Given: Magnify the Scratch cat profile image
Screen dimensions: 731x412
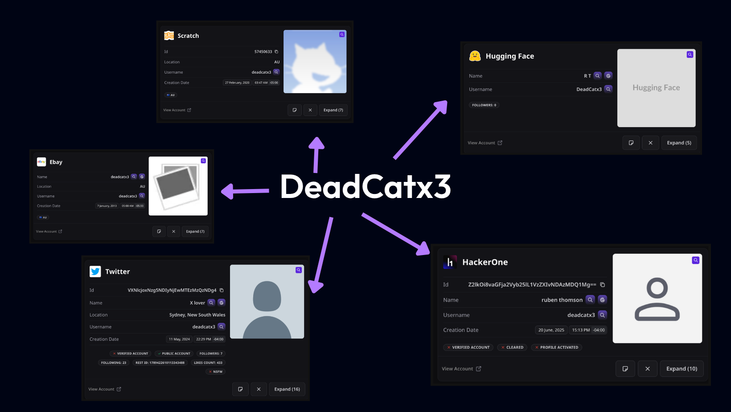Looking at the screenshot, I should (x=342, y=34).
